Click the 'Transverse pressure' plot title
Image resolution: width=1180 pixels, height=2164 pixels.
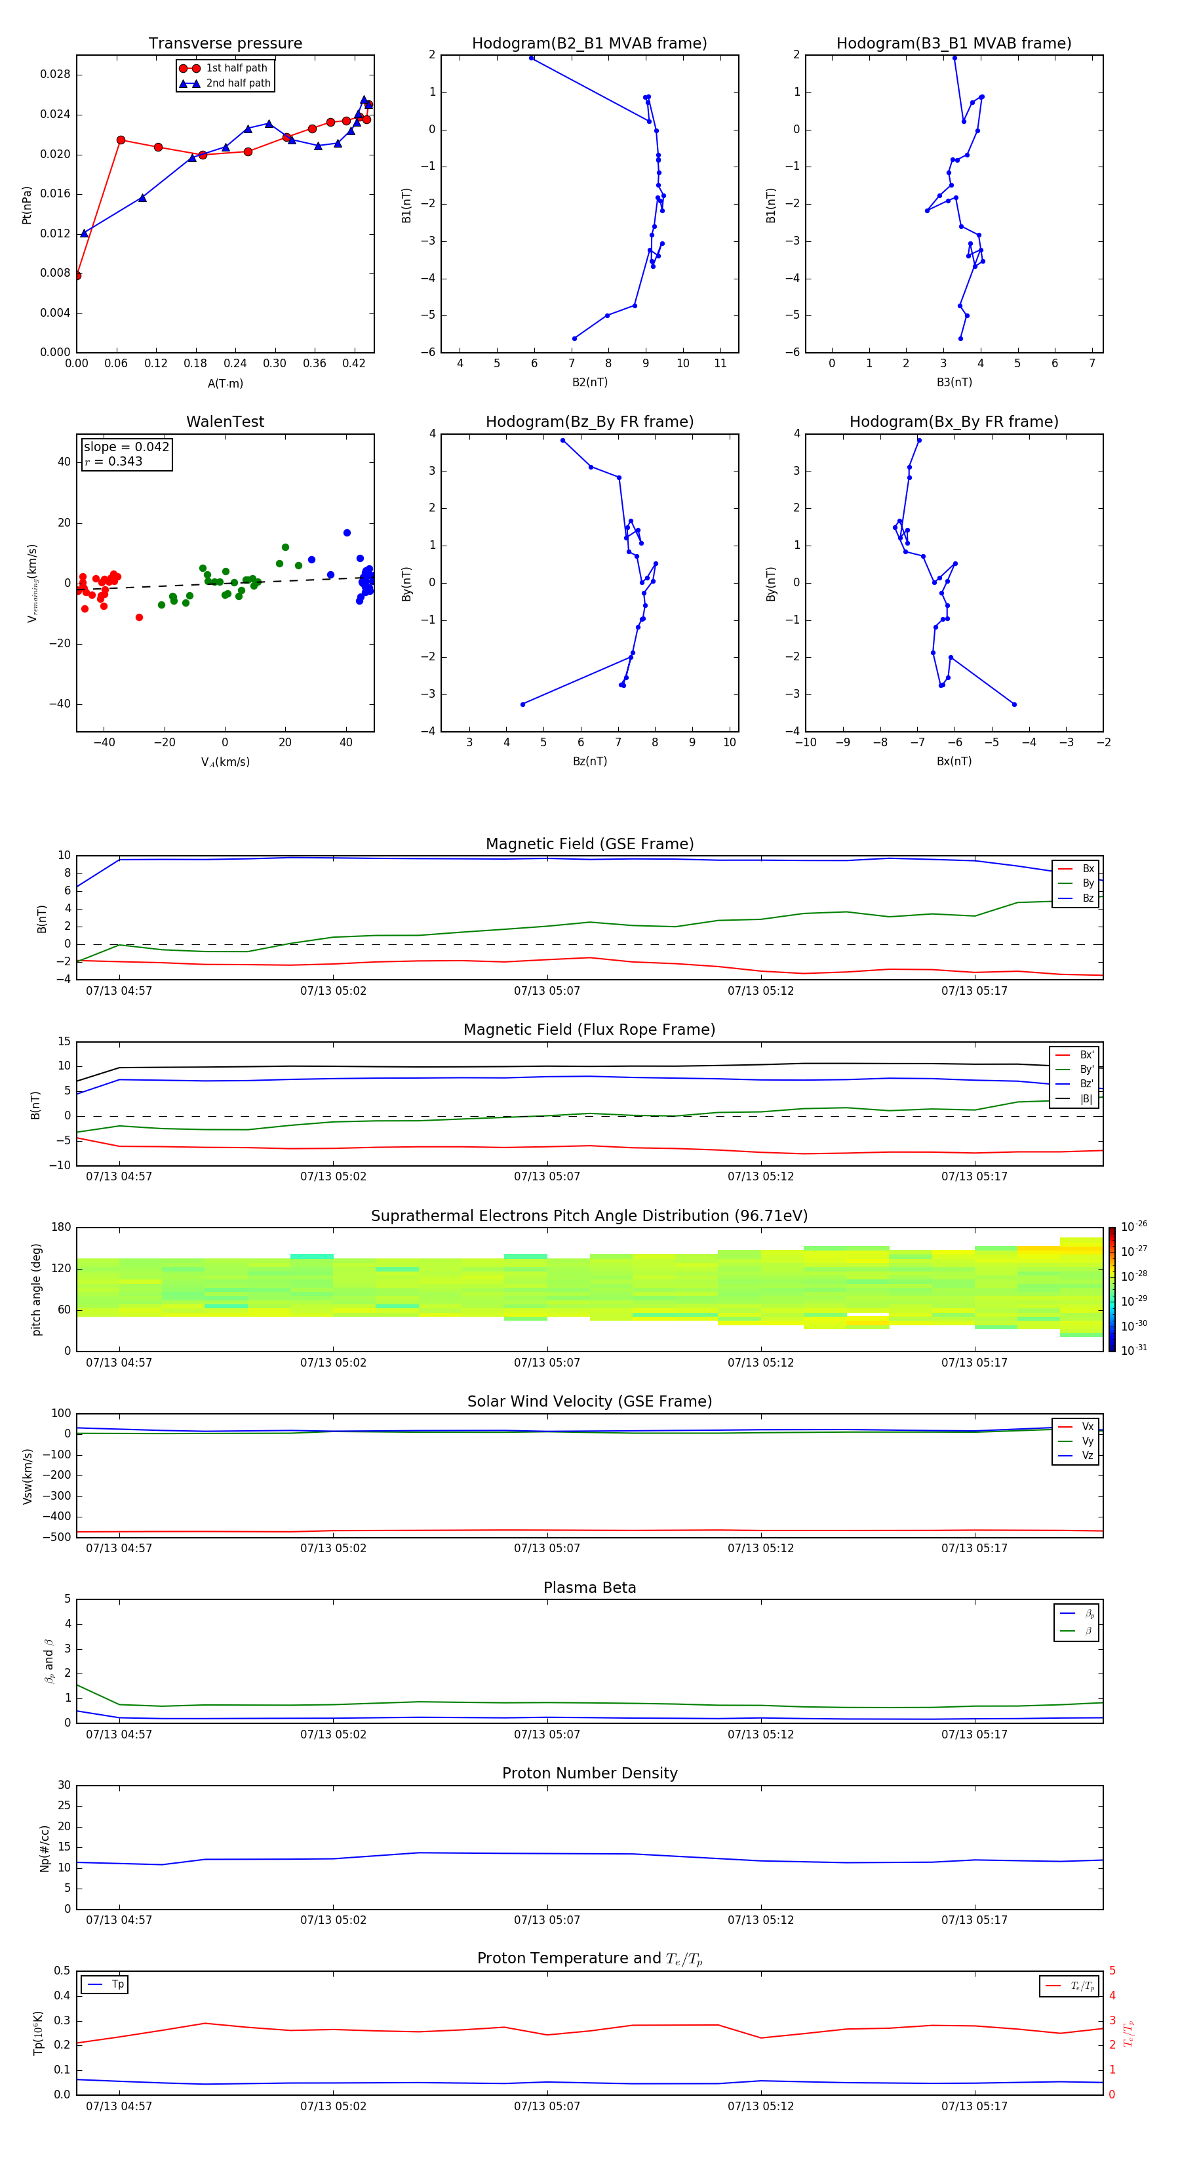pyautogui.click(x=225, y=44)
